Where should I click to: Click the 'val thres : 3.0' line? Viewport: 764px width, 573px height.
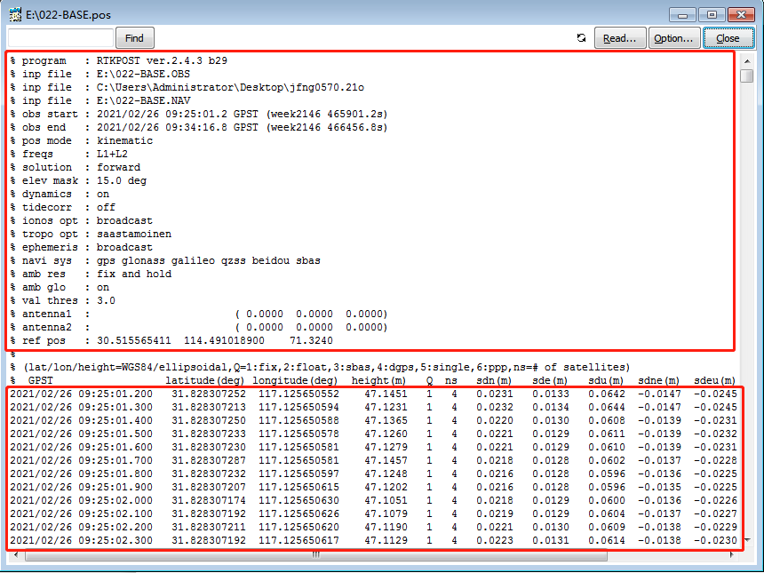pos(63,300)
